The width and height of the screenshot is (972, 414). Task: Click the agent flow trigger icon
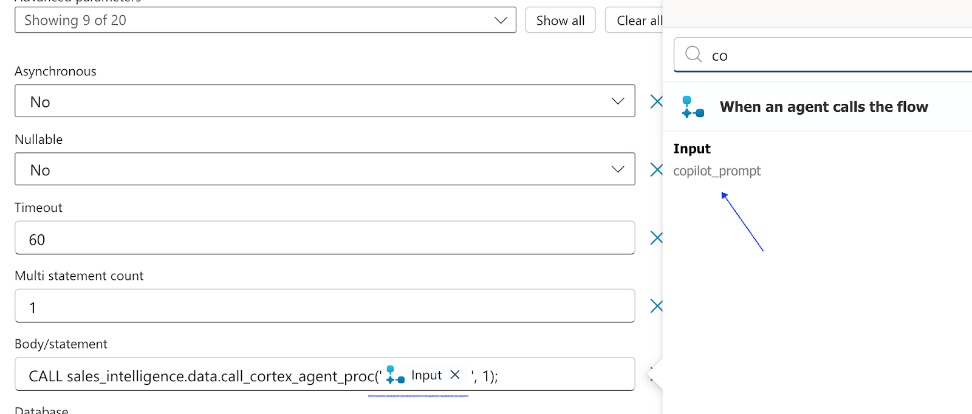coord(693,107)
